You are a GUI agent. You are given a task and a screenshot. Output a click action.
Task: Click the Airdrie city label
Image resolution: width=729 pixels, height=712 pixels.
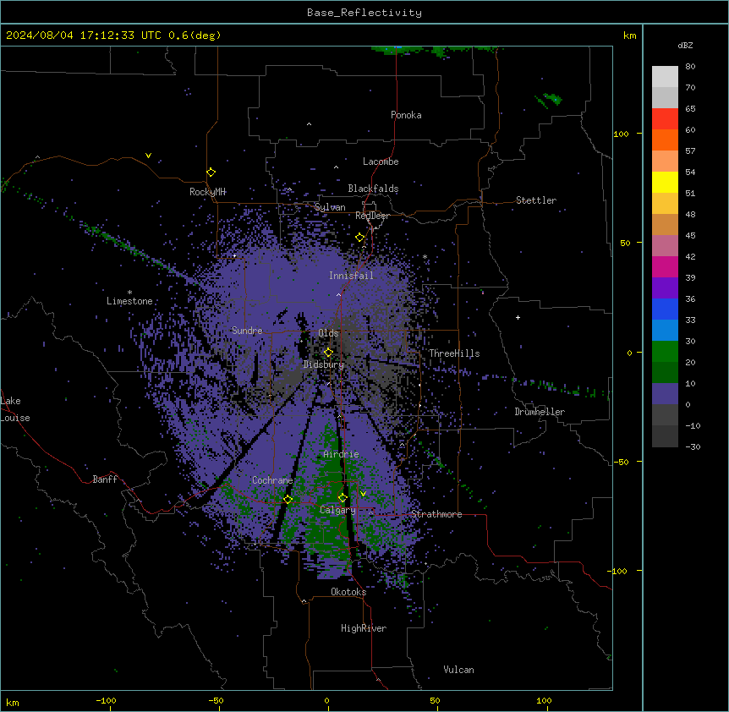tap(341, 454)
